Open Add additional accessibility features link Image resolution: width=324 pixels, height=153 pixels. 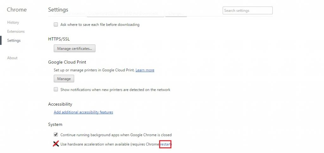(84, 112)
